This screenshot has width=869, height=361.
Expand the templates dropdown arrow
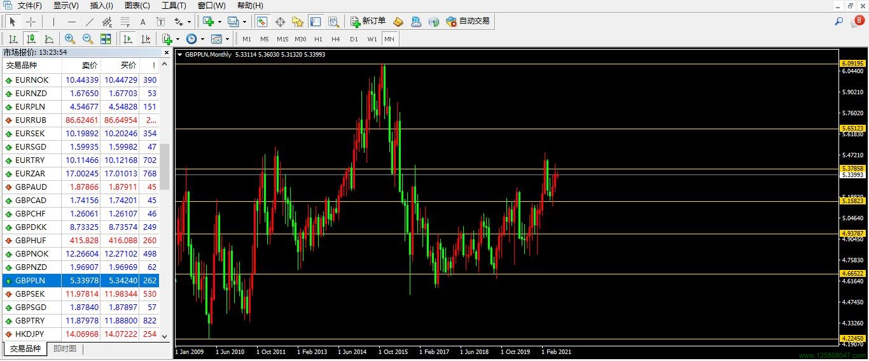227,39
